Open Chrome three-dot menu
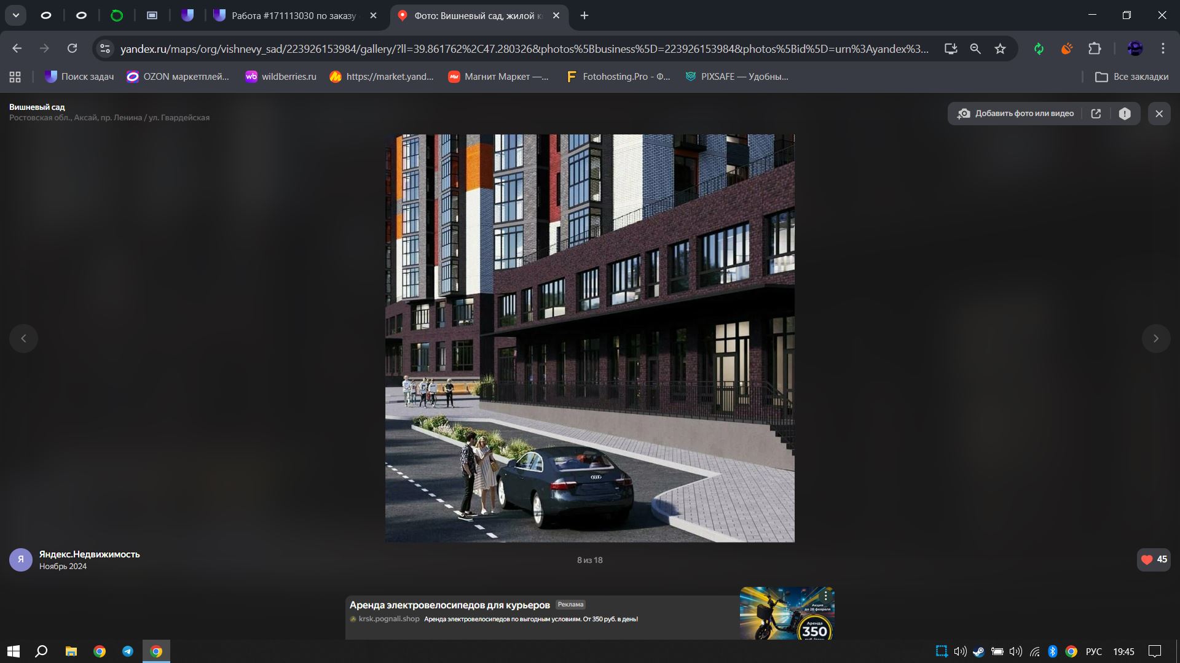Image resolution: width=1180 pixels, height=663 pixels. click(1163, 48)
